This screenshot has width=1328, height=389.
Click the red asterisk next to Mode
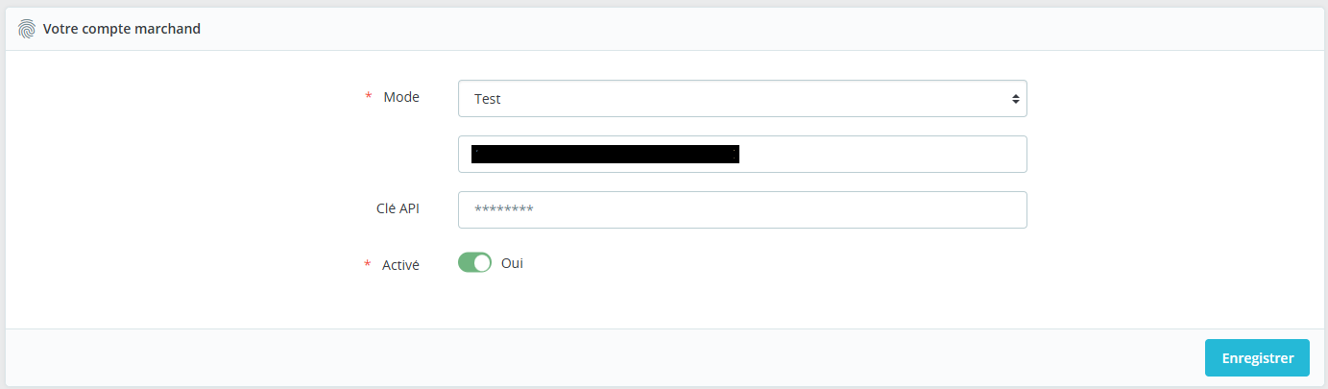point(368,97)
